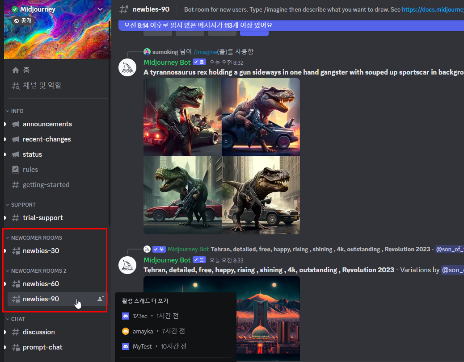464x362 pixels.
Task: Click the getting-started hash icon
Action: coord(15,185)
